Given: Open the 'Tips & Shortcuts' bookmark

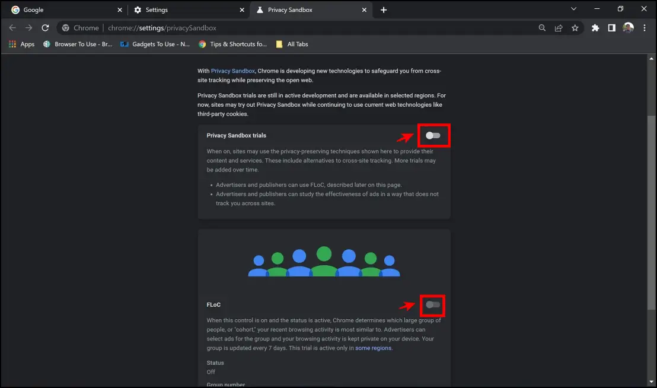Looking at the screenshot, I should tap(232, 44).
